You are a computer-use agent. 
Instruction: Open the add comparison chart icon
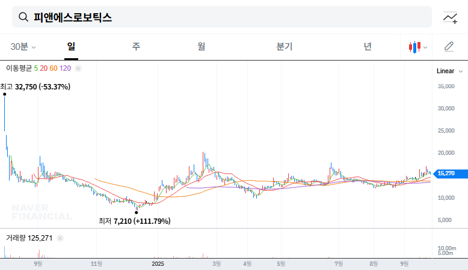[x=450, y=17]
